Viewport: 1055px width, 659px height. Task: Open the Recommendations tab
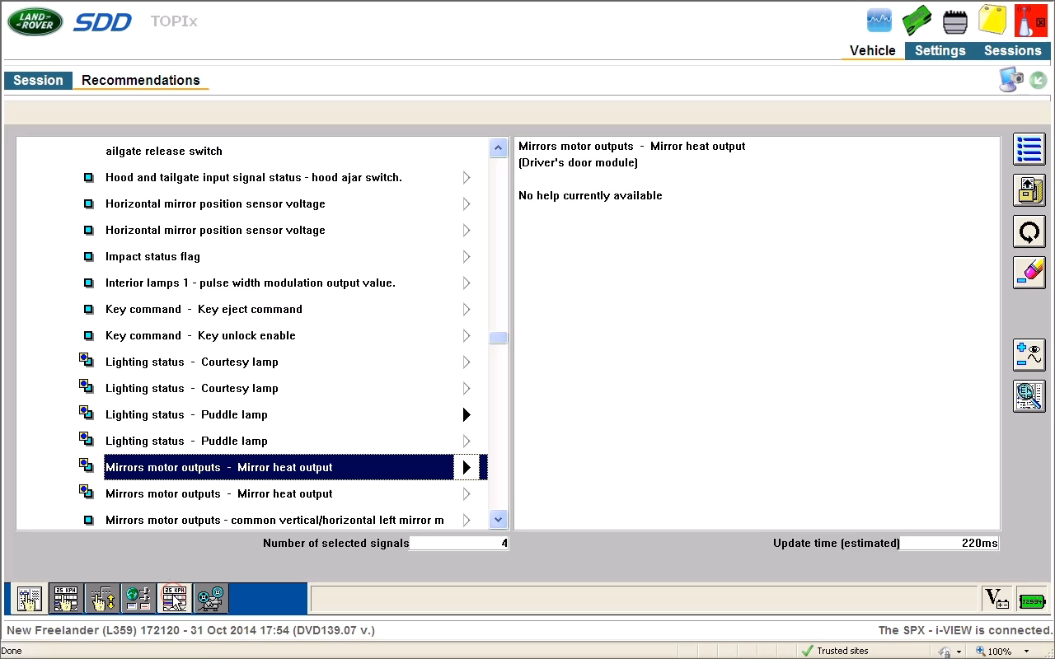[x=141, y=80]
